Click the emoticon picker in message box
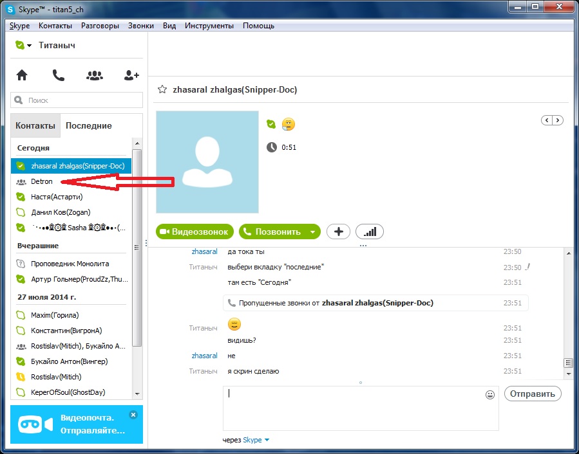The width and height of the screenshot is (579, 454). click(x=489, y=395)
